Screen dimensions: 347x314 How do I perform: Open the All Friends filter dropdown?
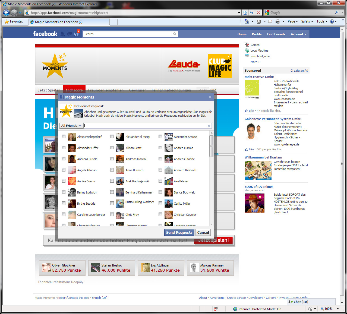tap(71, 126)
